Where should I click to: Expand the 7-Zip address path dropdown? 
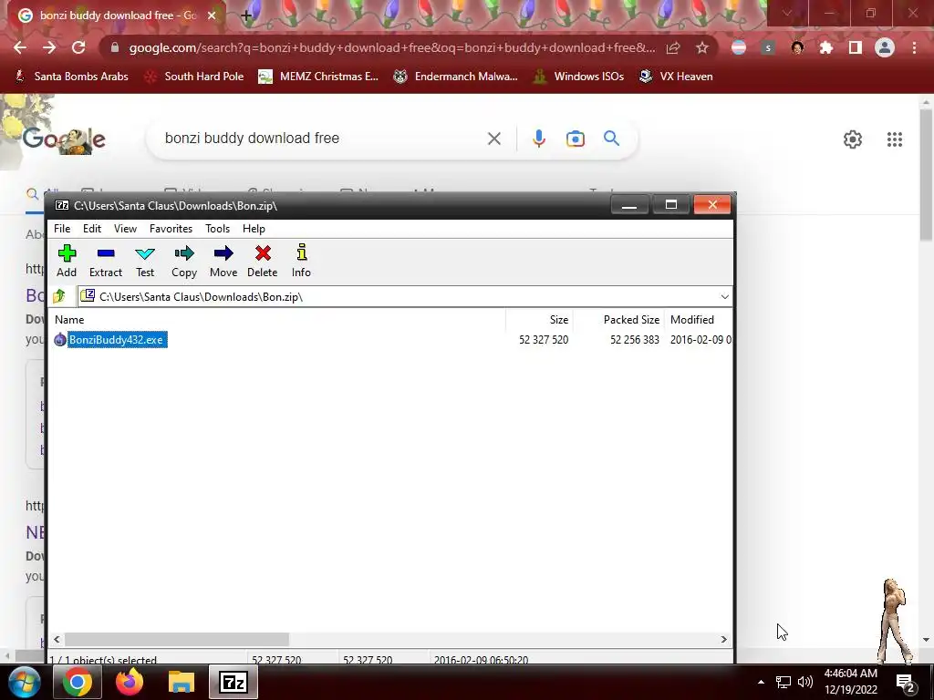click(x=724, y=296)
